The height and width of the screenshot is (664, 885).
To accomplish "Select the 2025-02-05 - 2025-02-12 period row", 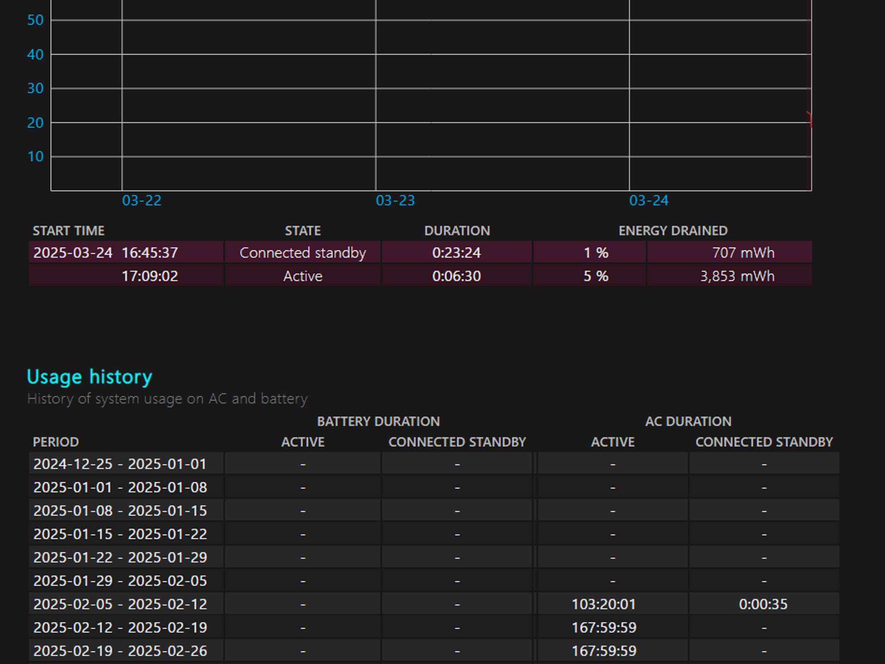I will [434, 604].
